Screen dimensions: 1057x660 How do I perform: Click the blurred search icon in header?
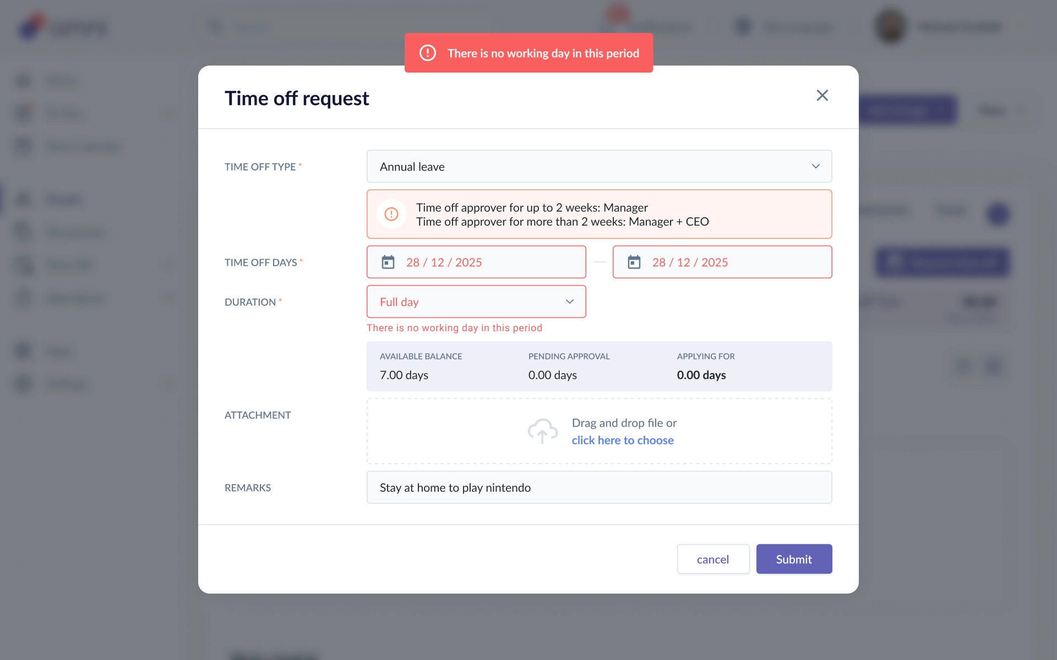pyautogui.click(x=215, y=26)
